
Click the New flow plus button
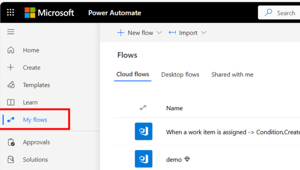(x=135, y=33)
